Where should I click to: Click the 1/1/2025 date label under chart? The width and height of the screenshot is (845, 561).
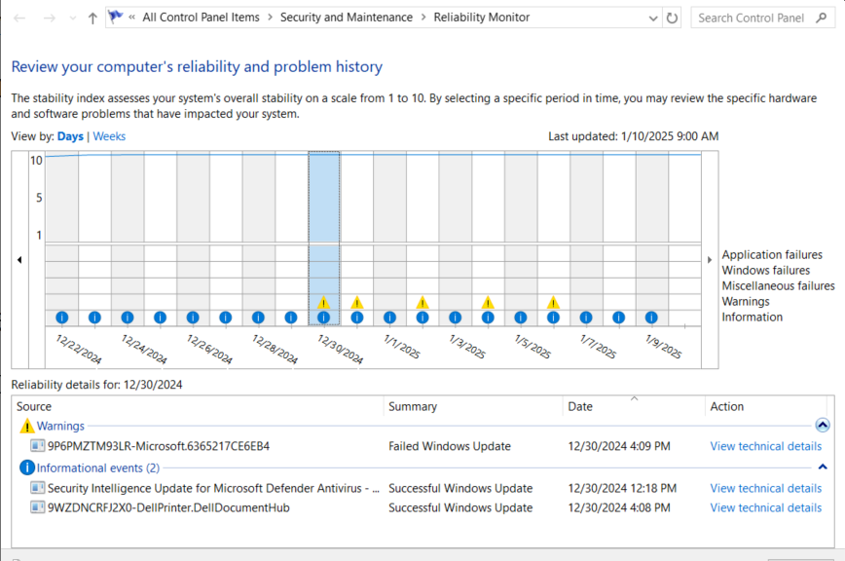point(401,347)
